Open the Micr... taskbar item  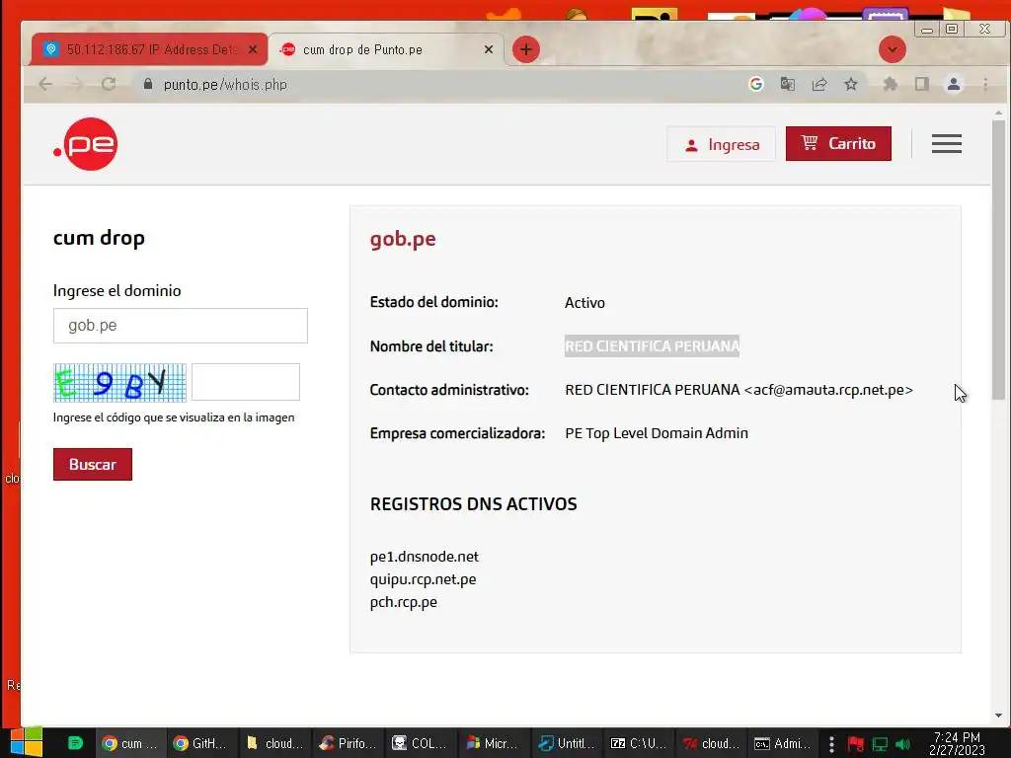coord(494,743)
